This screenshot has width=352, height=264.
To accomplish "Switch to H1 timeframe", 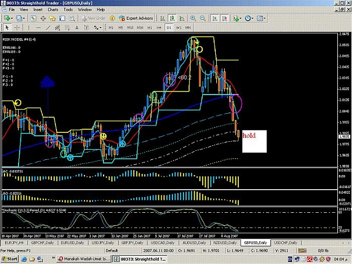I will coord(149,28).
